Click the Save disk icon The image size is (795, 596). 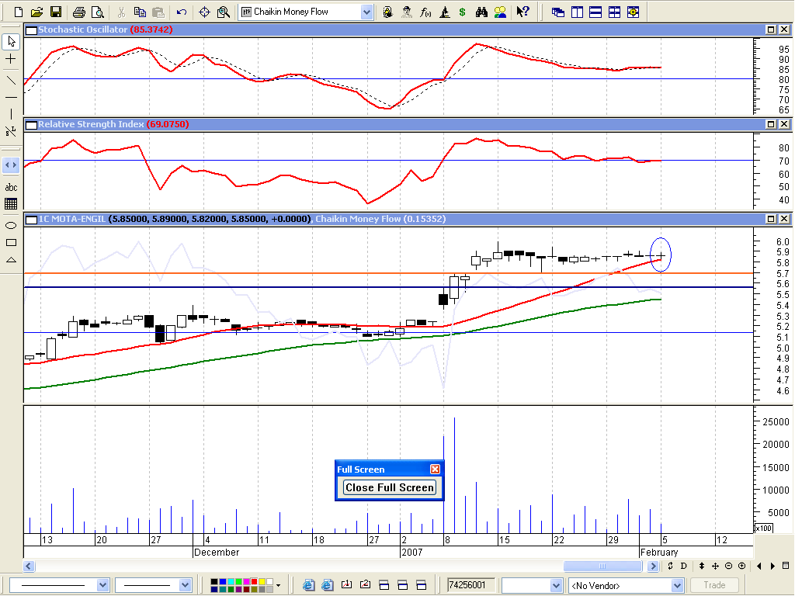[x=56, y=12]
